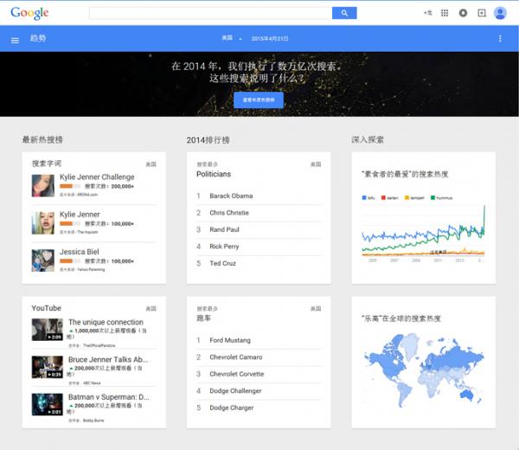Click the red seitan legend swatch
The width and height of the screenshot is (519, 450).
coord(383,197)
